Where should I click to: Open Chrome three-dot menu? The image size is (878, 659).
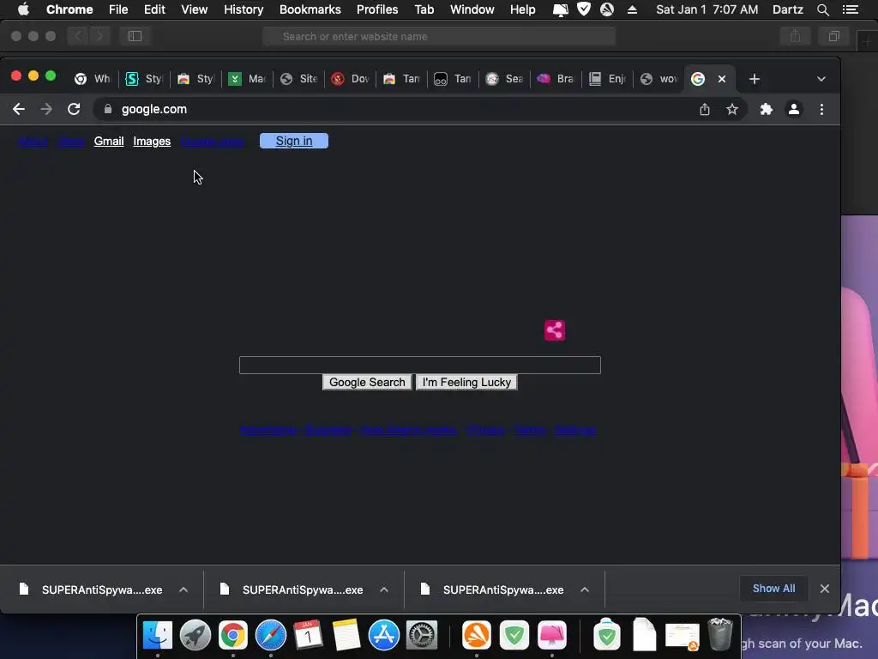[x=821, y=109]
